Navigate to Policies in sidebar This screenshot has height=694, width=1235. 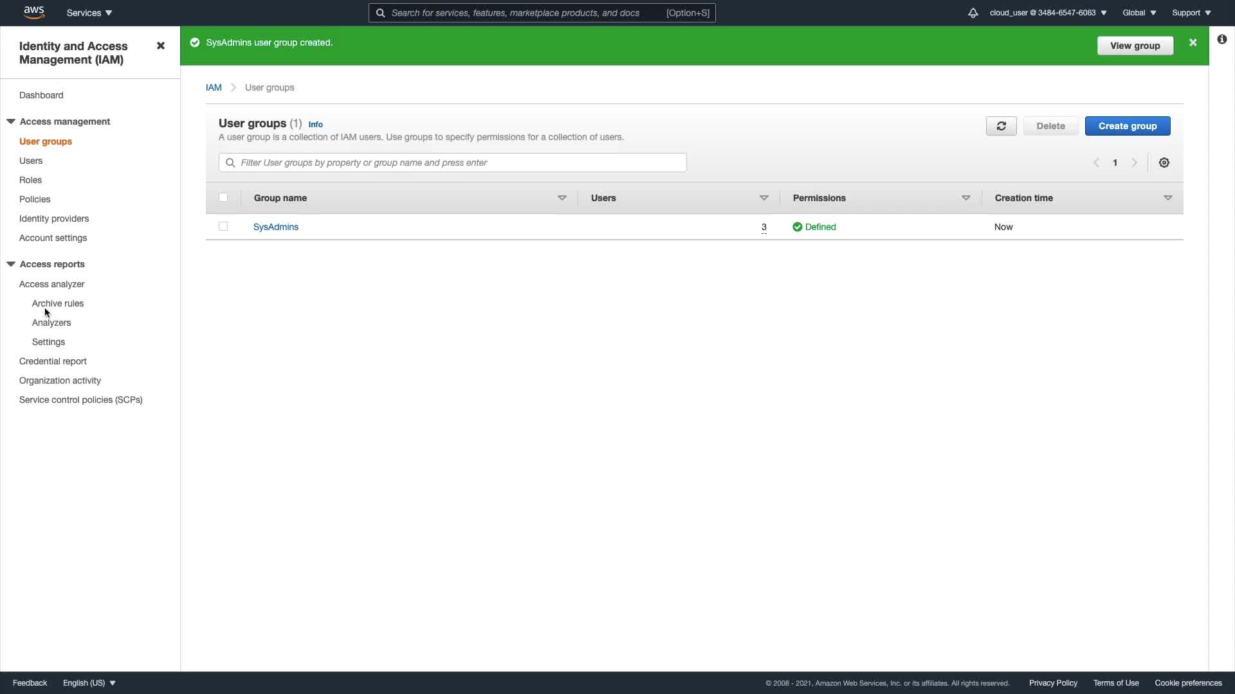pos(35,199)
